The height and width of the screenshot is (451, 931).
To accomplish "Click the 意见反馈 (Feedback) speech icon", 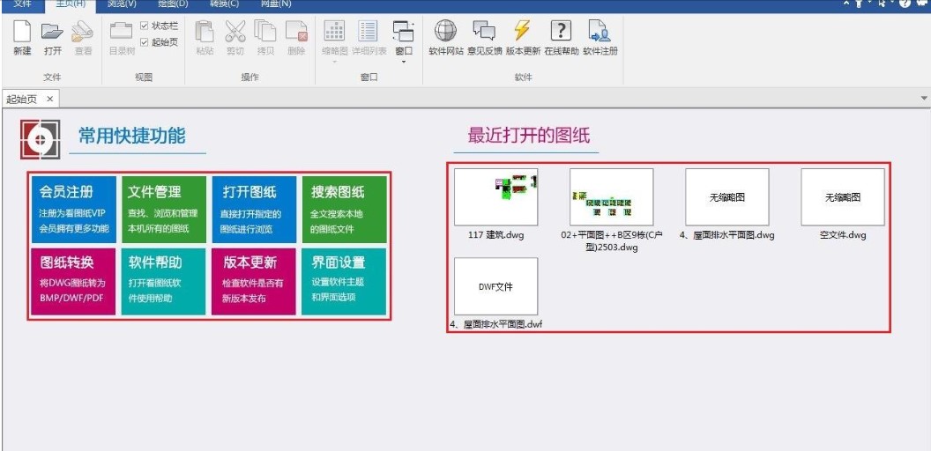I will pyautogui.click(x=484, y=31).
